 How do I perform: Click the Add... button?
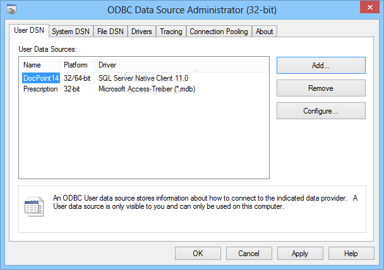(321, 66)
